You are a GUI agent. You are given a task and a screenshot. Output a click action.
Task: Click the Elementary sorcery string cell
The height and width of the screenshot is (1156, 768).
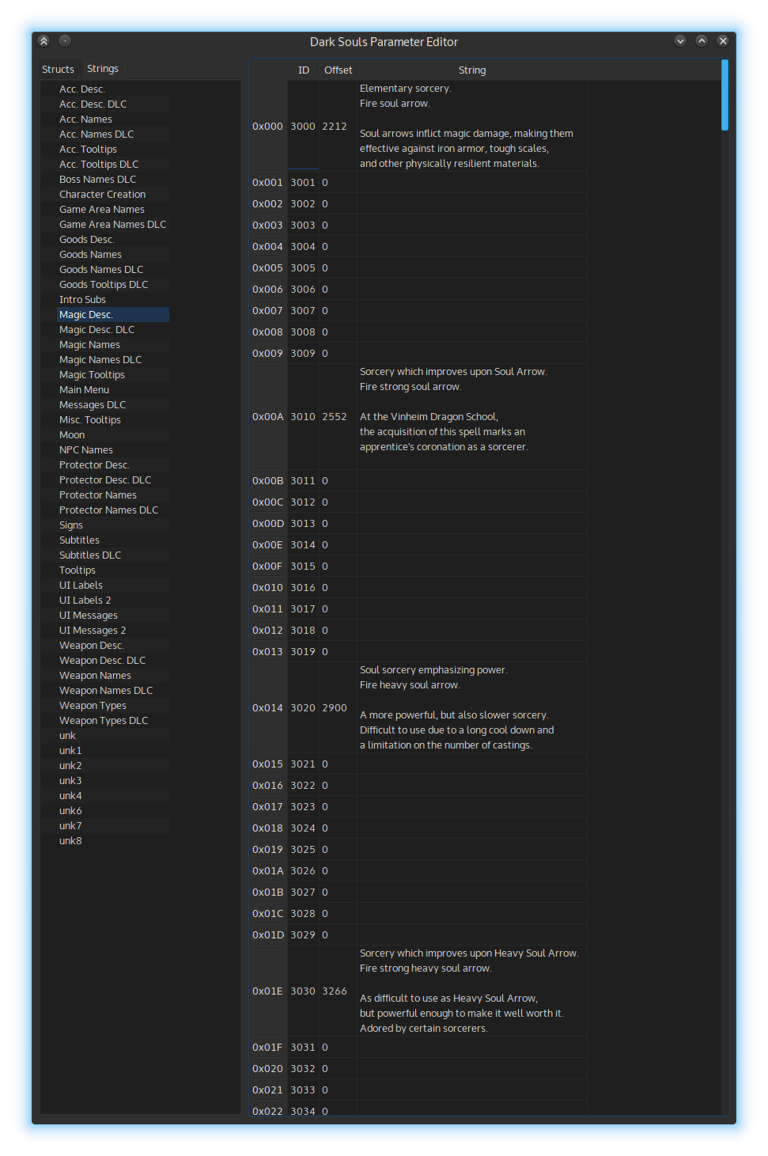(472, 126)
